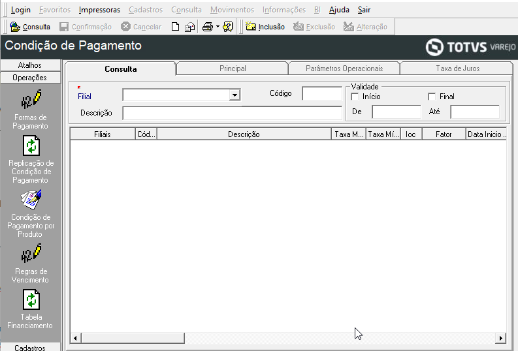This screenshot has width=518, height=351.
Task: Click the De date field
Action: [397, 112]
